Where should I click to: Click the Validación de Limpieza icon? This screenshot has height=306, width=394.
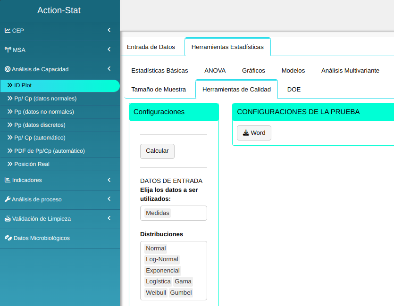(8, 219)
